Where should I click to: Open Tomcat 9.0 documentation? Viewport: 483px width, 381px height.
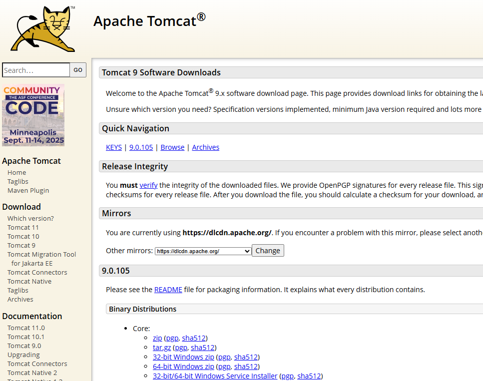tap(24, 346)
